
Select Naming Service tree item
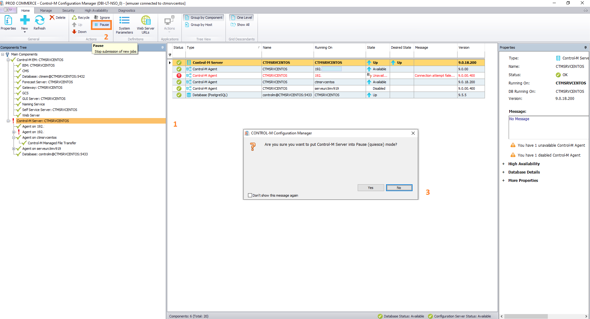click(x=33, y=104)
